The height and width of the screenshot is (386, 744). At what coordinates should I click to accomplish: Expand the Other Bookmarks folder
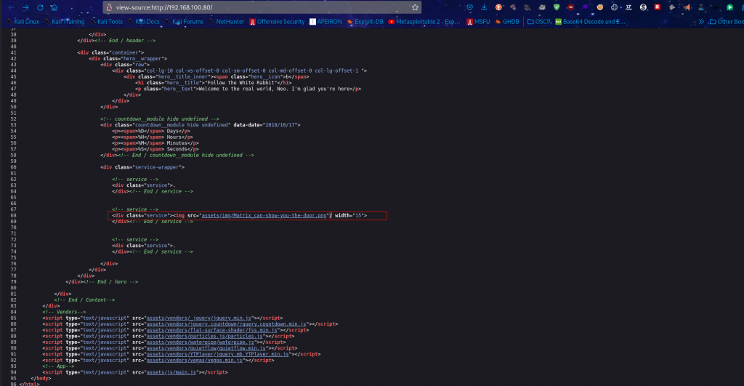727,22
